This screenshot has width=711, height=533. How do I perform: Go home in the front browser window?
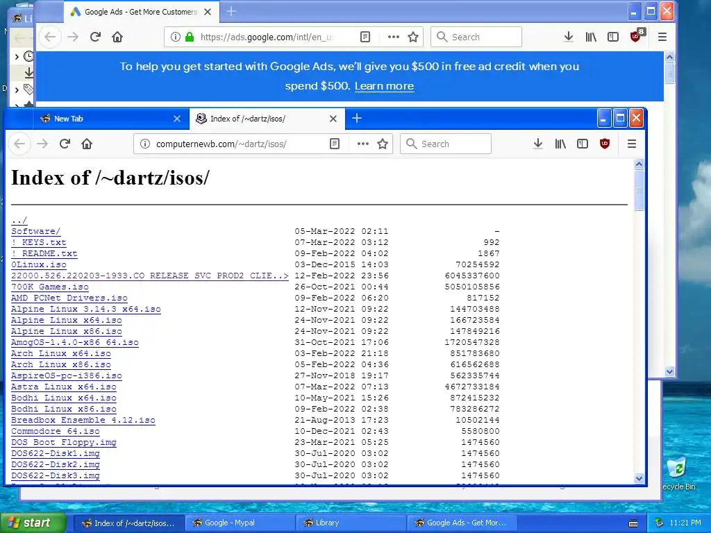tap(87, 144)
